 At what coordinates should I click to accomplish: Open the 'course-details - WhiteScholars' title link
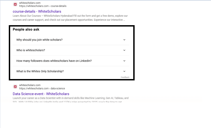click(x=37, y=11)
